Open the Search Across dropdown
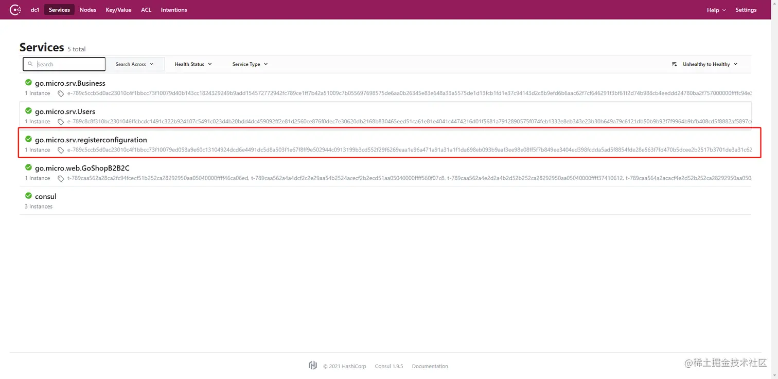The height and width of the screenshot is (379, 778). (x=134, y=64)
